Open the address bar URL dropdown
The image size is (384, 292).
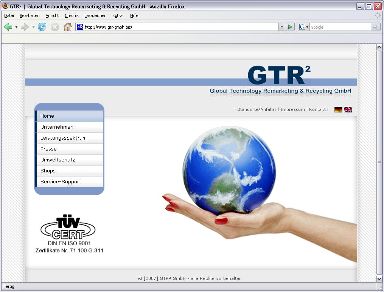282,27
